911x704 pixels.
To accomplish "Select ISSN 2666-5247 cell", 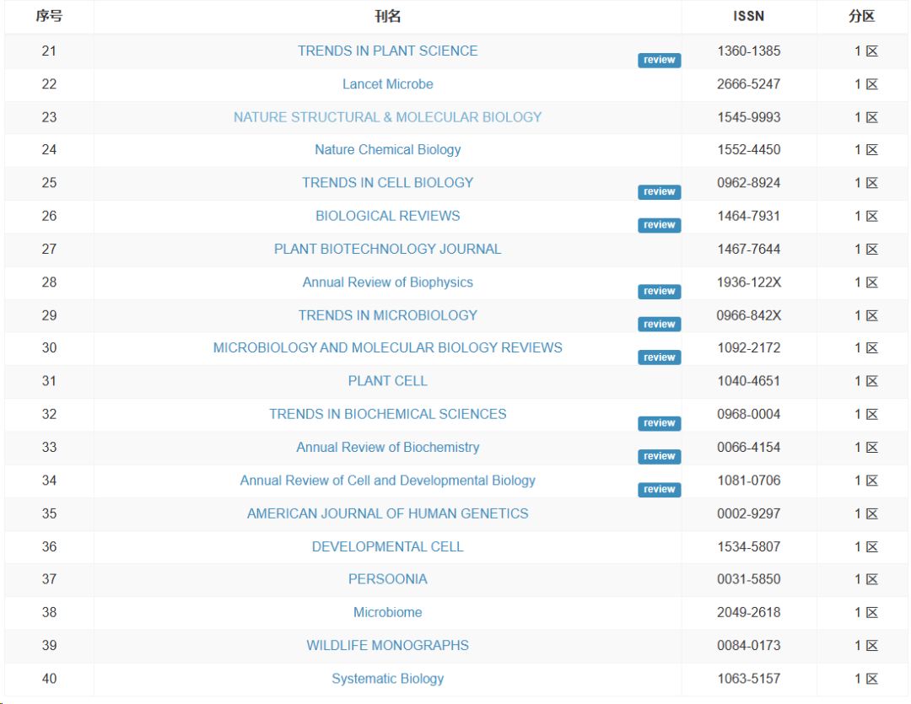I will (x=748, y=84).
